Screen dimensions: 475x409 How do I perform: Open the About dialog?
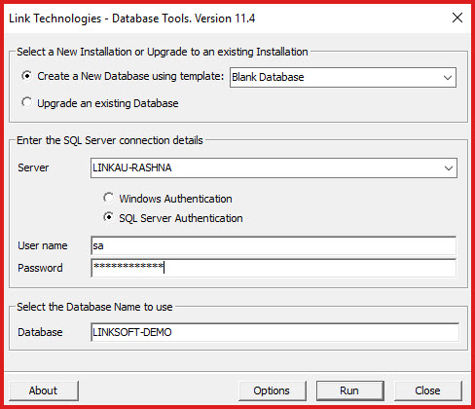tap(44, 390)
